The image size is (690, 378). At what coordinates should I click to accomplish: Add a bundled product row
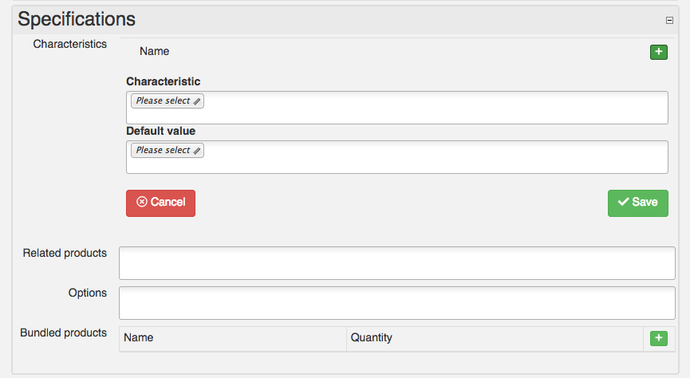[658, 338]
